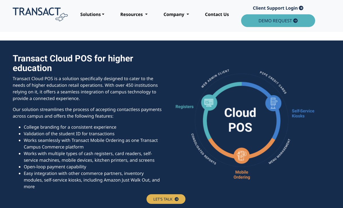
Task: Click sentence about accepting contactless payments
Action: point(87,113)
